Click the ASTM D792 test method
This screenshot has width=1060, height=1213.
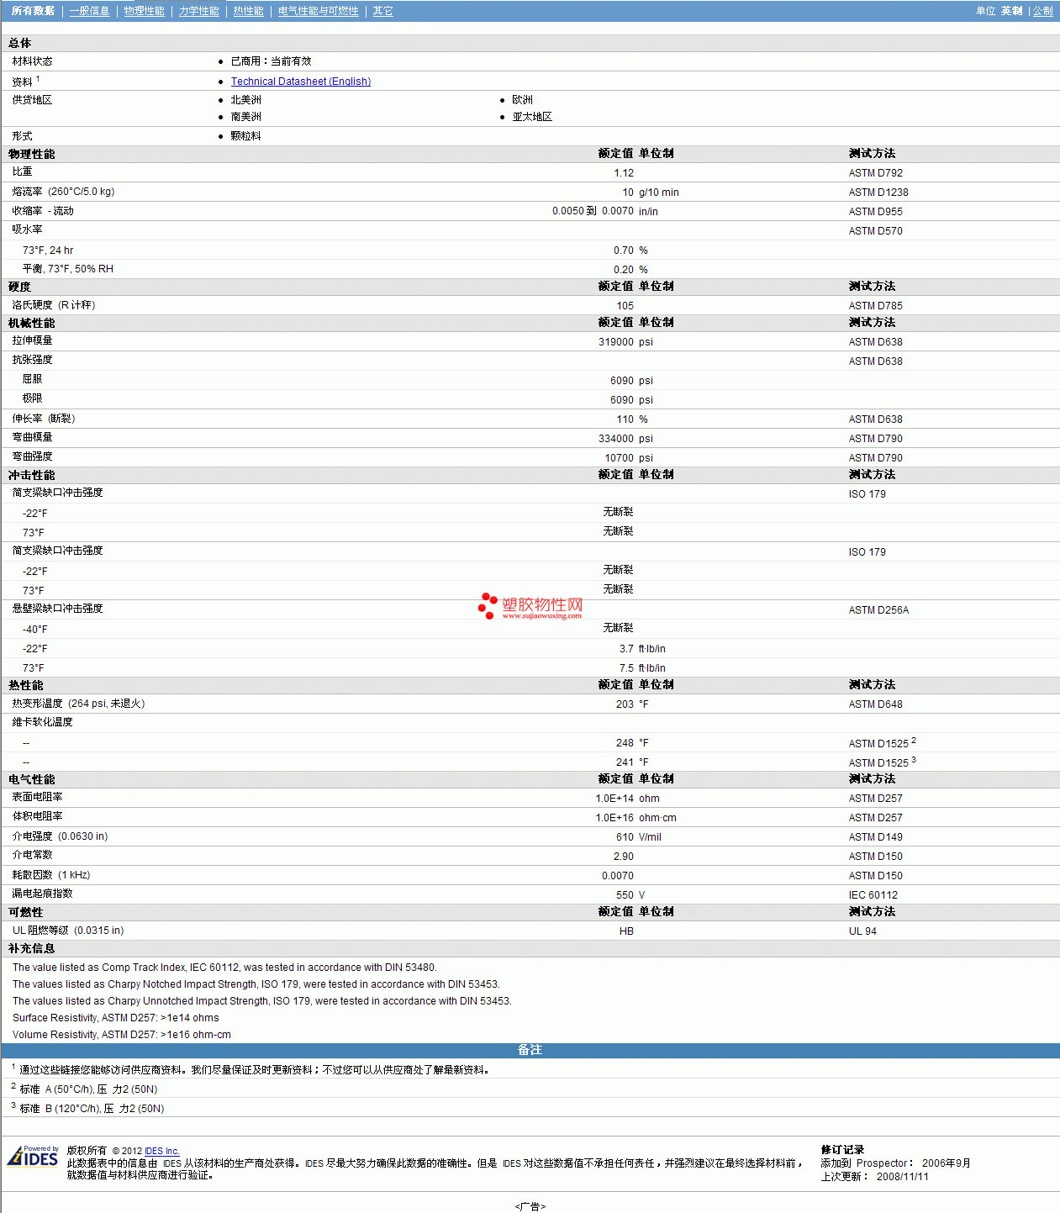click(875, 173)
